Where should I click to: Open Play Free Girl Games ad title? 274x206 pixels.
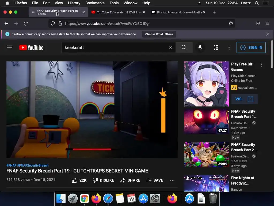(242, 67)
